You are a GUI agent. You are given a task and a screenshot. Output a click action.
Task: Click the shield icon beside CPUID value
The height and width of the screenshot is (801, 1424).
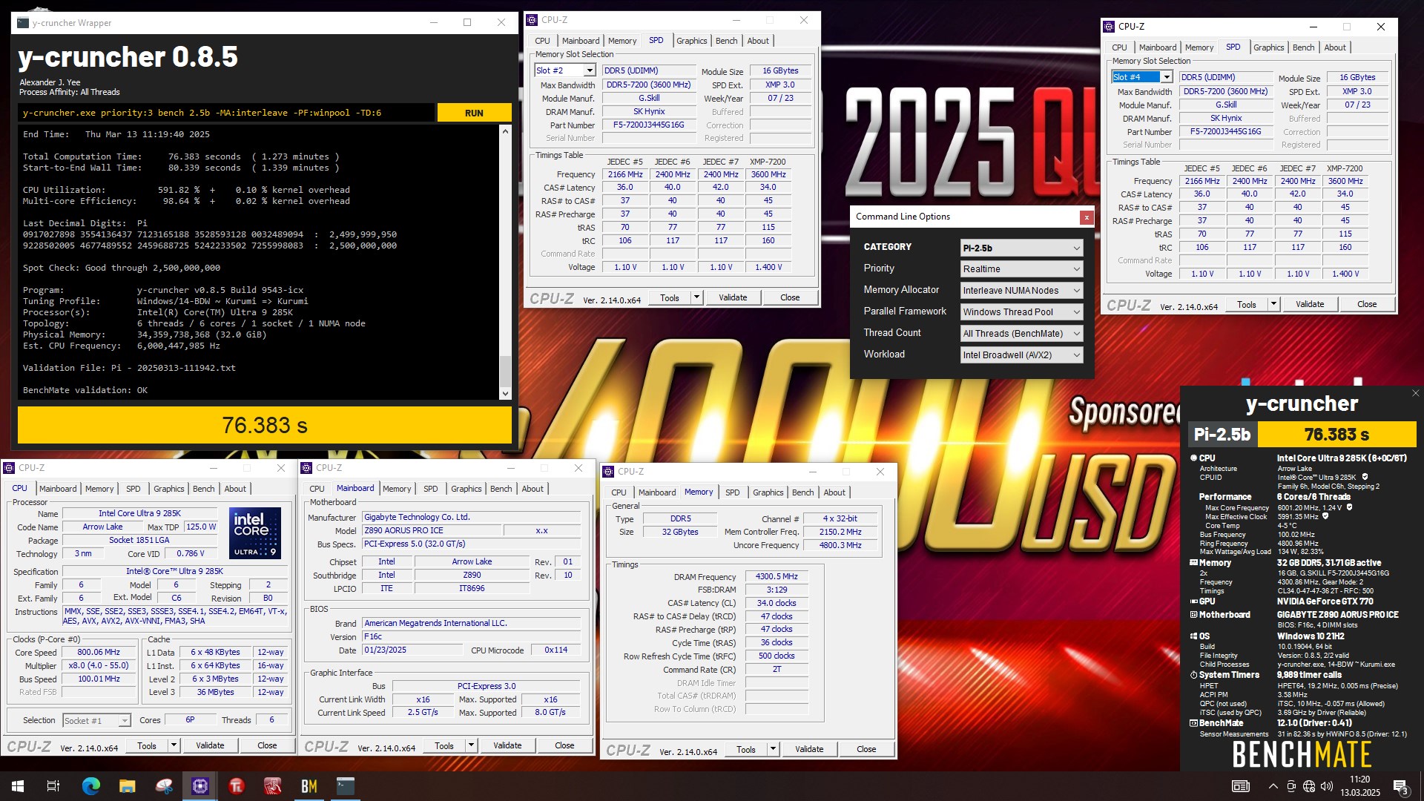(x=1365, y=477)
